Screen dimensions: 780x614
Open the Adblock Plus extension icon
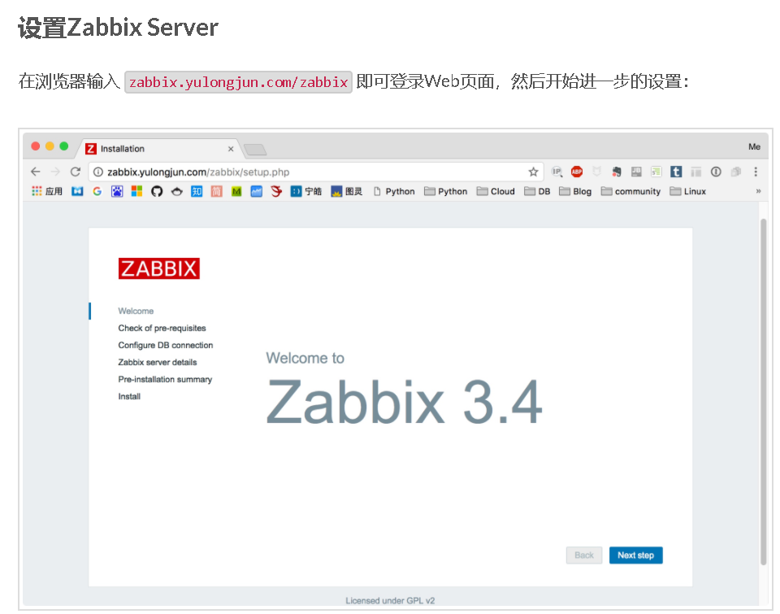tap(577, 172)
